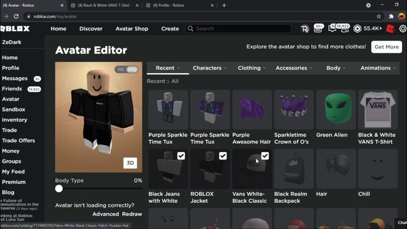
Task: Click the ZeDark username in sidebar
Action: tap(11, 42)
